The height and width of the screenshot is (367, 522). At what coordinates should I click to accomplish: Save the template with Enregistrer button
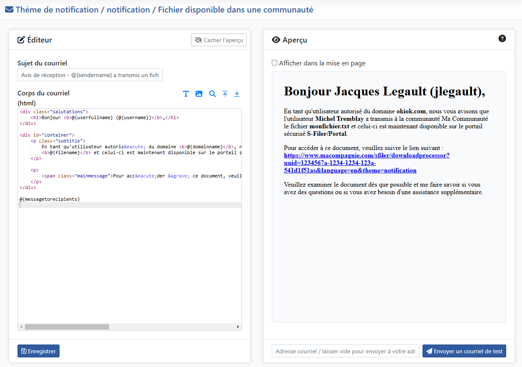(38, 351)
